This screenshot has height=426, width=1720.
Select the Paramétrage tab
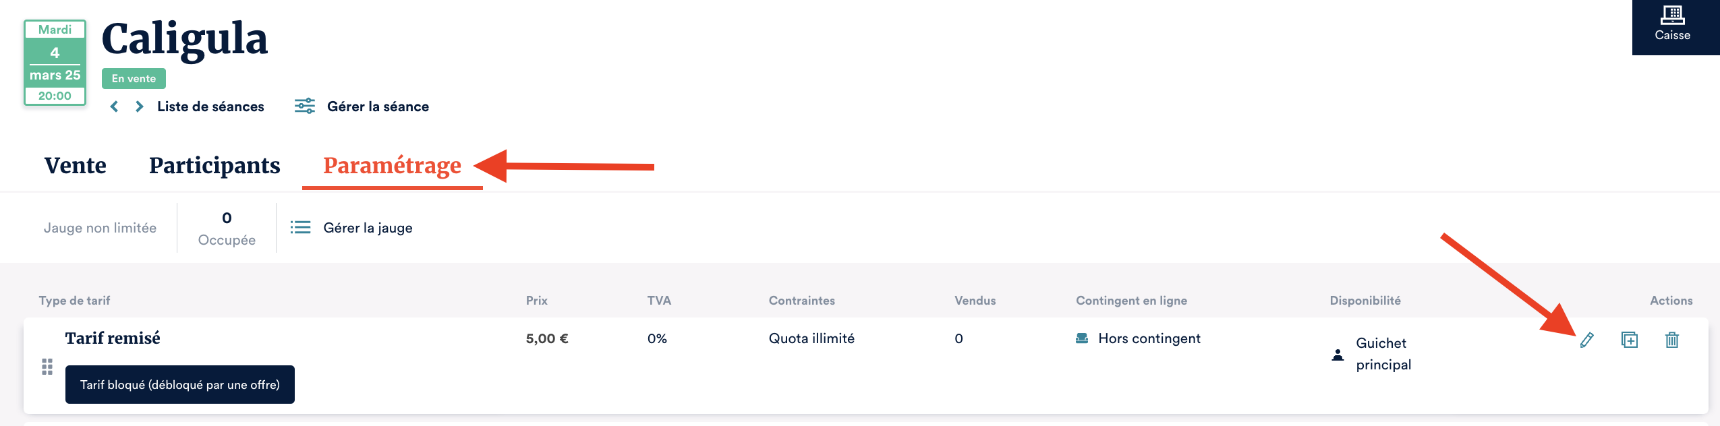pyautogui.click(x=392, y=166)
